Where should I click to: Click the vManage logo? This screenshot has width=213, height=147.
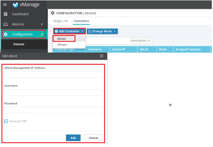point(26,5)
